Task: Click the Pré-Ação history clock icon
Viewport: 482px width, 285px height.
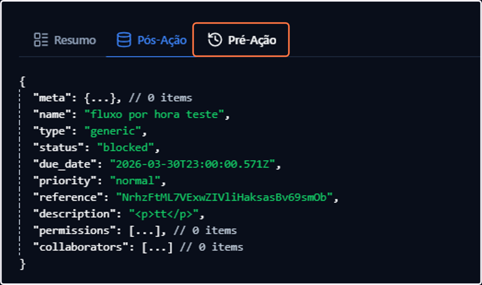Action: (x=215, y=39)
